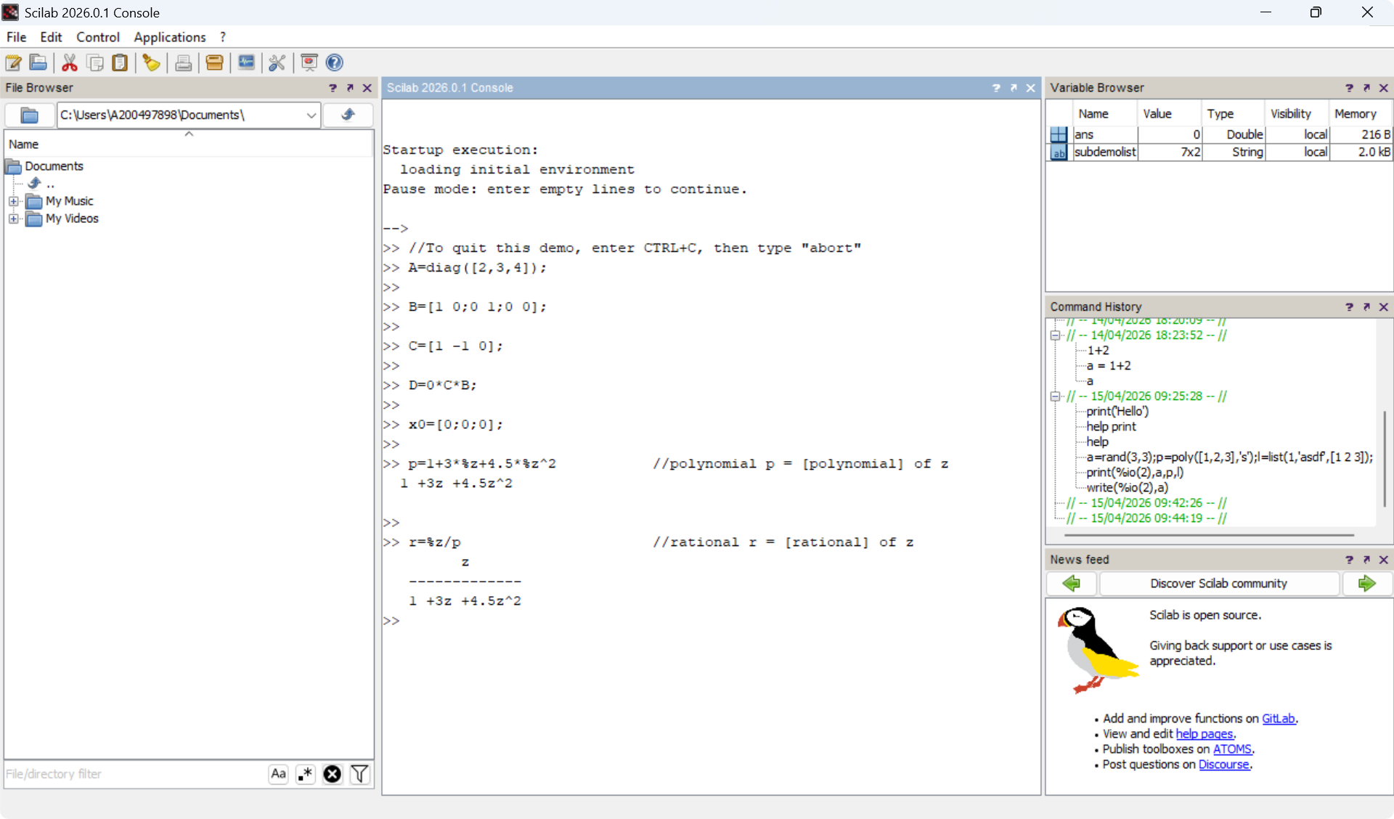Expand the My Videos folder

(13, 219)
